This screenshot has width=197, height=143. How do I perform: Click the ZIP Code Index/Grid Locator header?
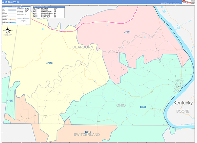[49, 7]
